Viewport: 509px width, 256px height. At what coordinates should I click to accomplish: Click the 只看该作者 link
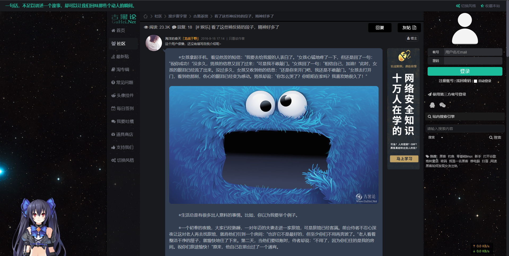tap(237, 39)
